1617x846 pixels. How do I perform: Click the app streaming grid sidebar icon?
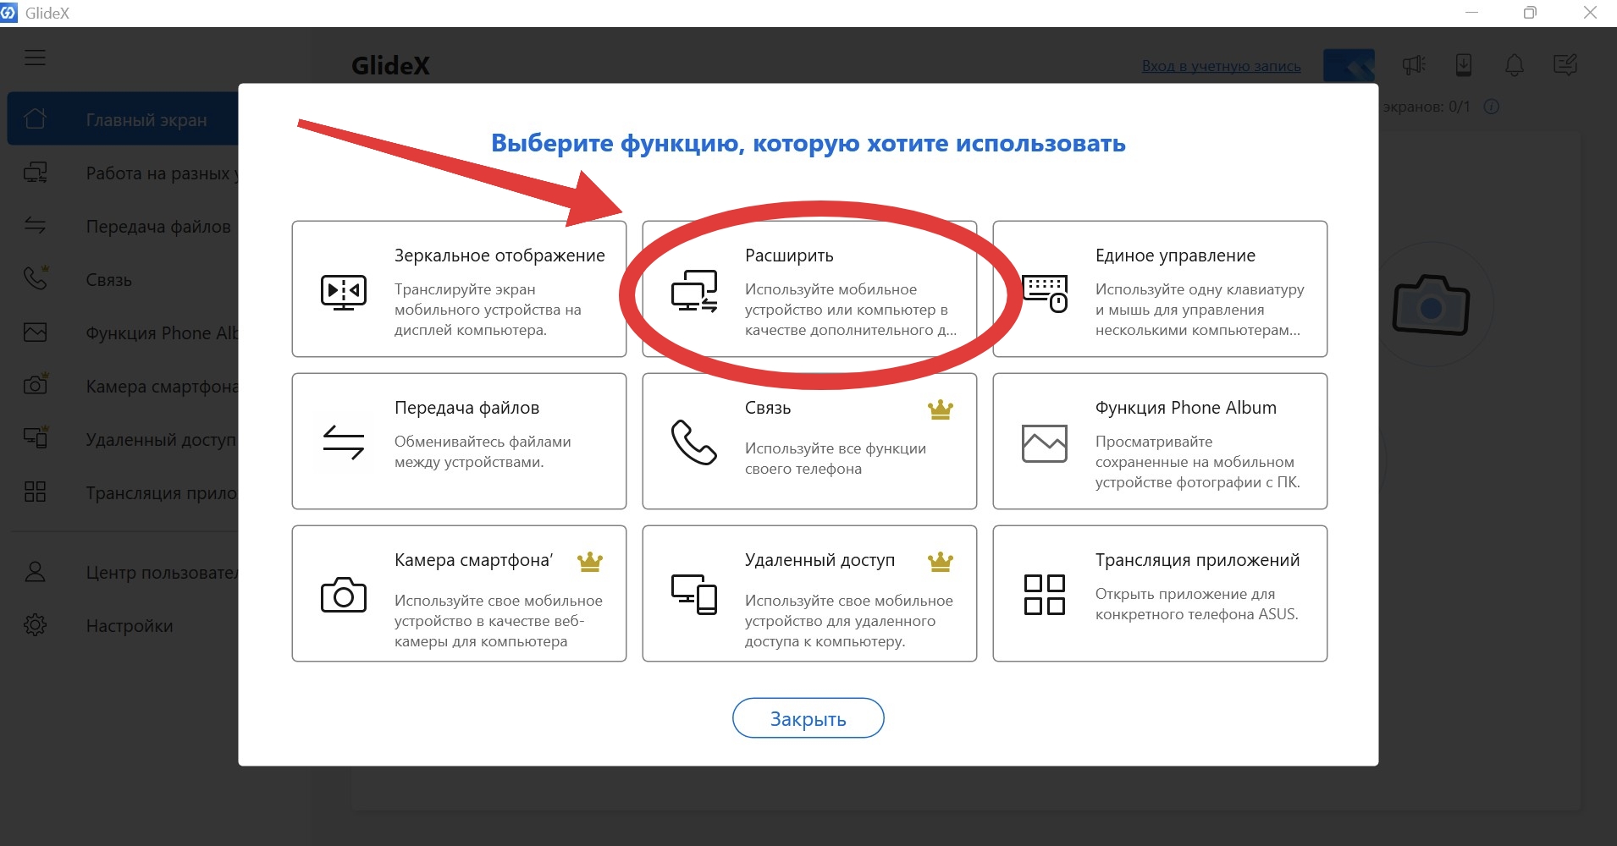[x=35, y=492]
